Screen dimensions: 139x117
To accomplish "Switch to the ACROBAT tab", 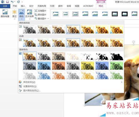I will [88, 6].
